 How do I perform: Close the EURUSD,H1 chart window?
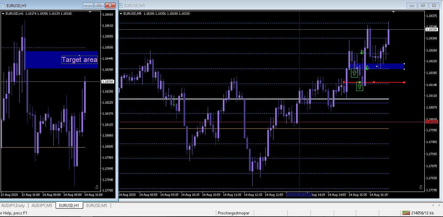(111, 6)
